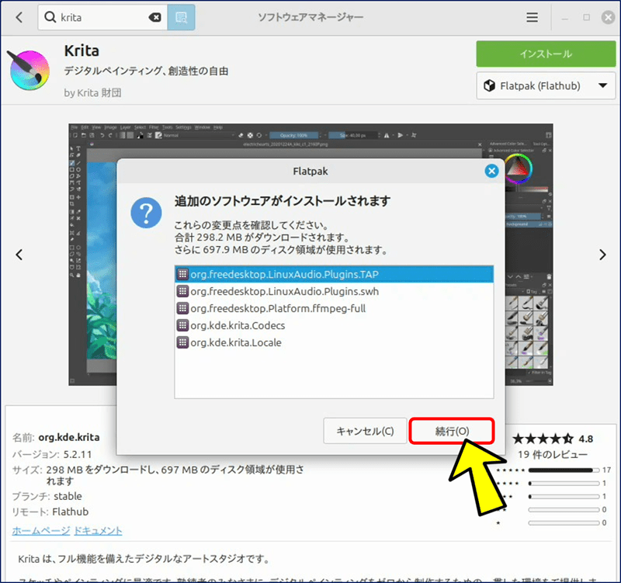Show previous screenshot with left arrow
Image resolution: width=621 pixels, height=583 pixels.
point(19,255)
